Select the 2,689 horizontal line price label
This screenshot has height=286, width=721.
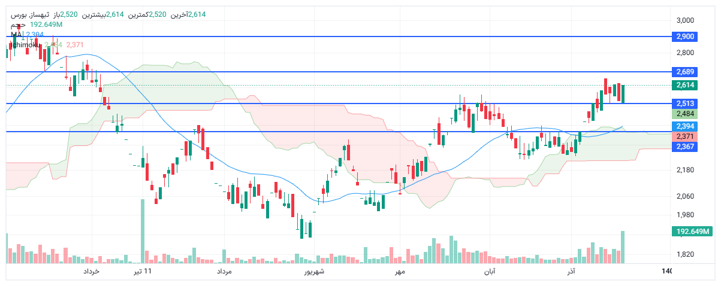coord(684,72)
